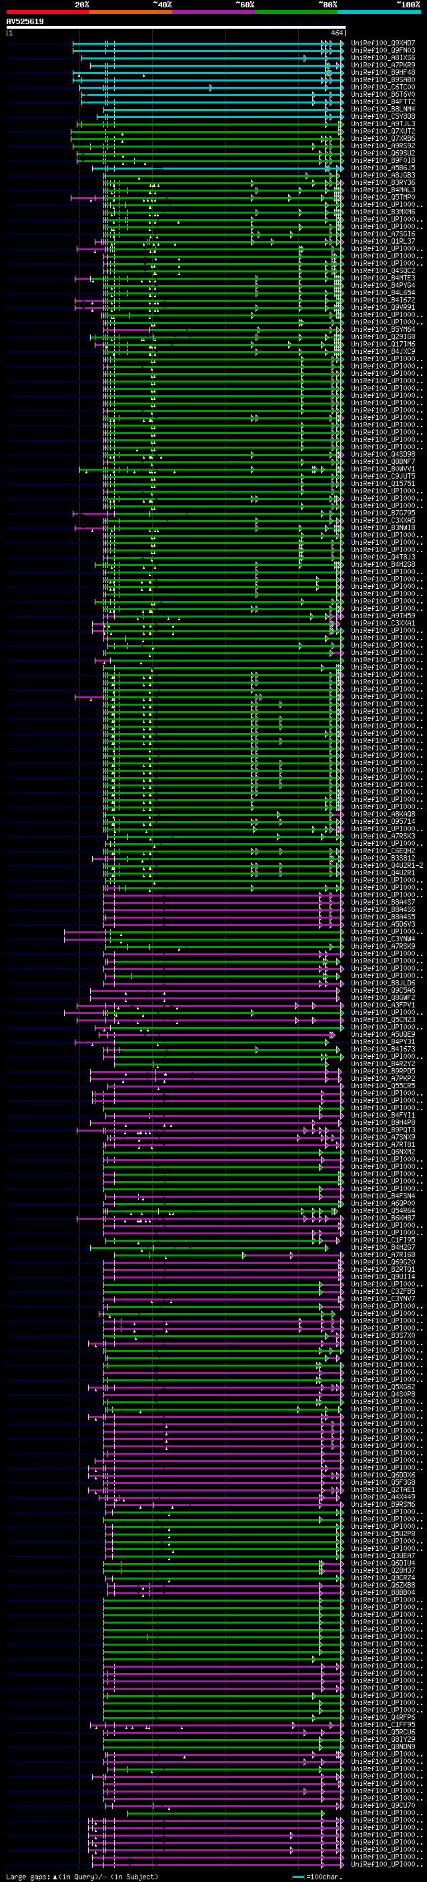Select the UniRef100_C5Y8Q8 label
Image resolution: width=427 pixels, height=1882 pixels.
coord(383,116)
